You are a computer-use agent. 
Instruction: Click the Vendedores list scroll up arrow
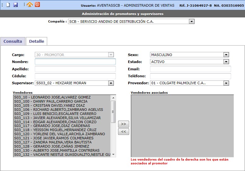[113, 98]
